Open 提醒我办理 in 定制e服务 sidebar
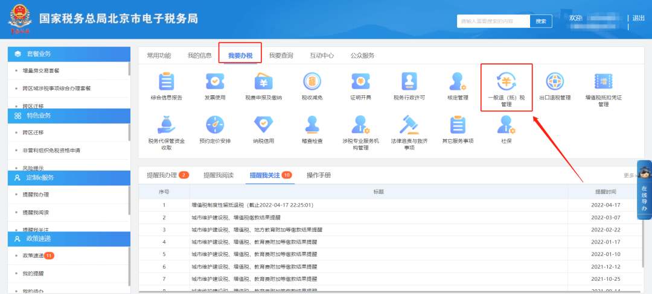 [x=36, y=195]
